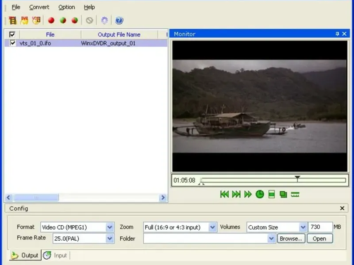Close the Monitor panel

click(x=344, y=34)
